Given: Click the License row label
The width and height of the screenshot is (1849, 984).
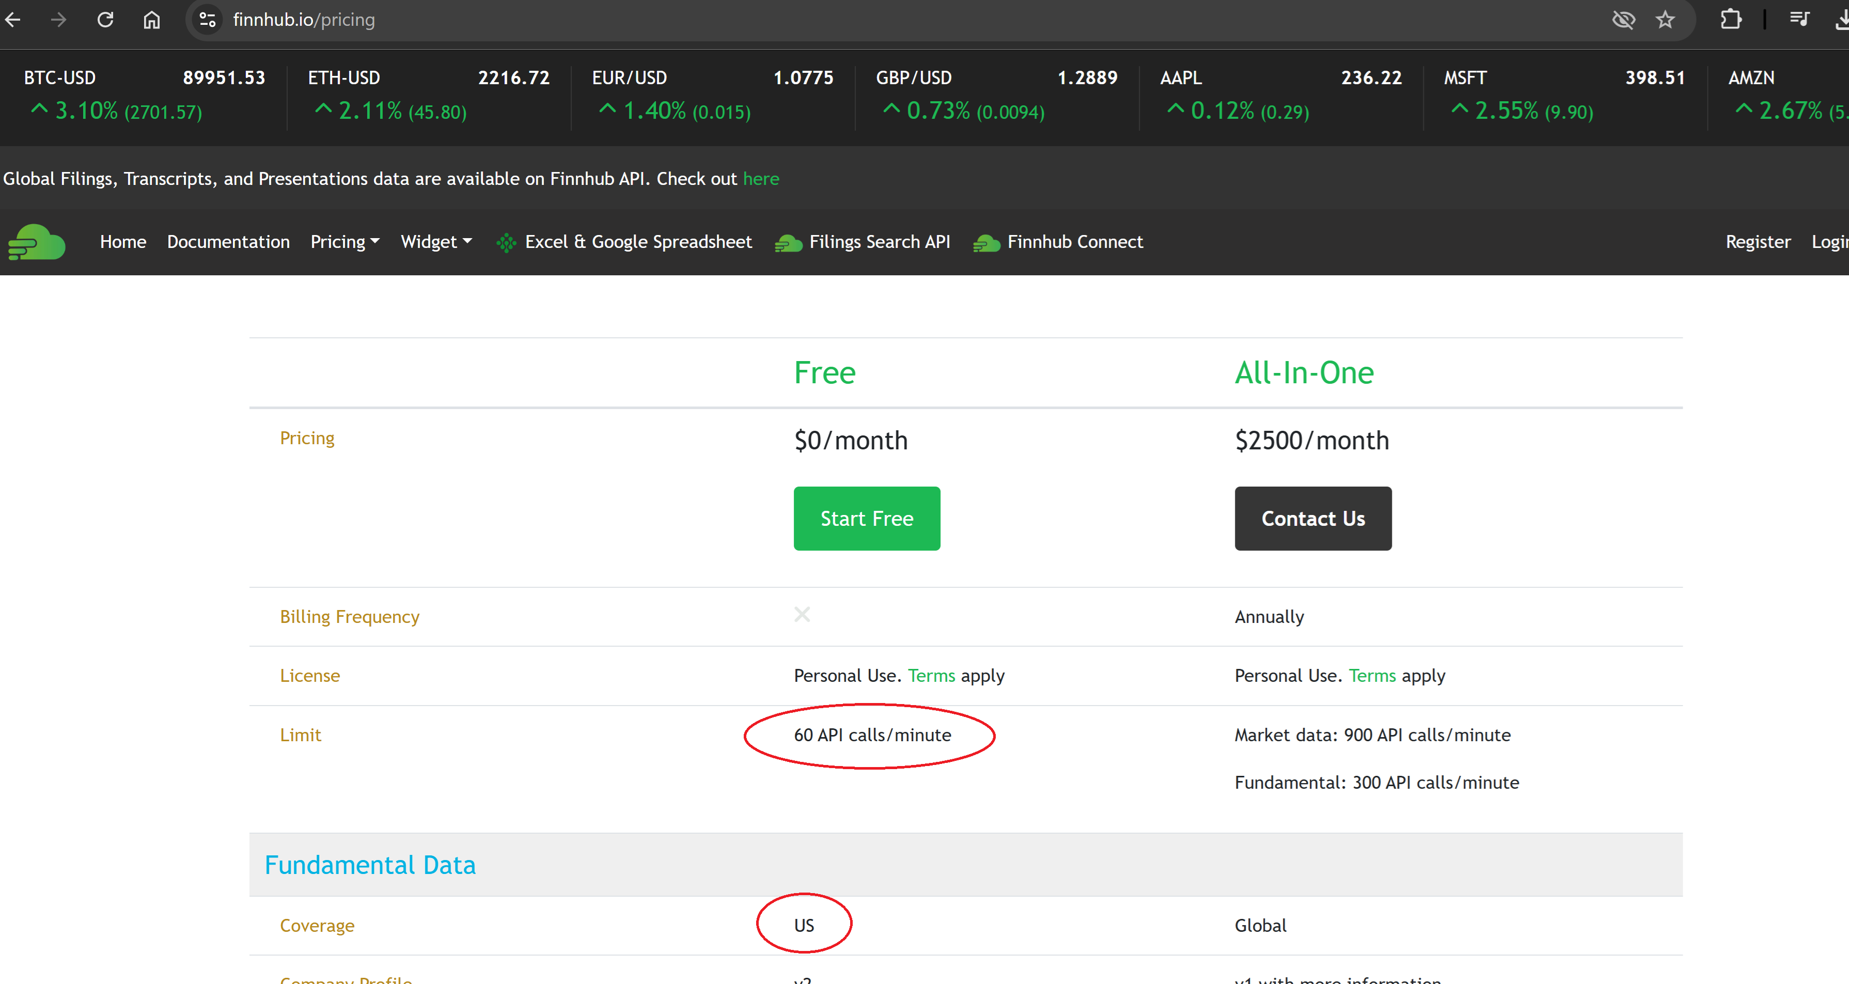Looking at the screenshot, I should click(310, 676).
